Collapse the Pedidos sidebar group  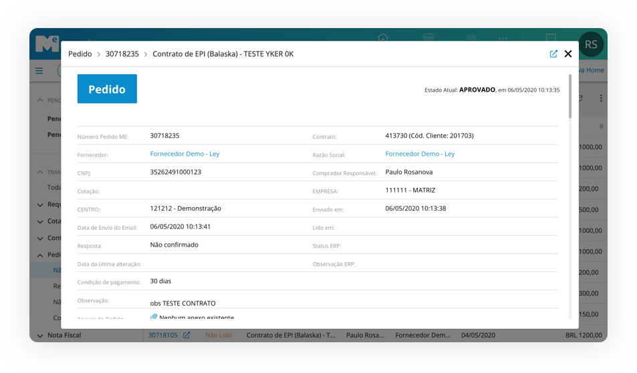click(x=40, y=255)
